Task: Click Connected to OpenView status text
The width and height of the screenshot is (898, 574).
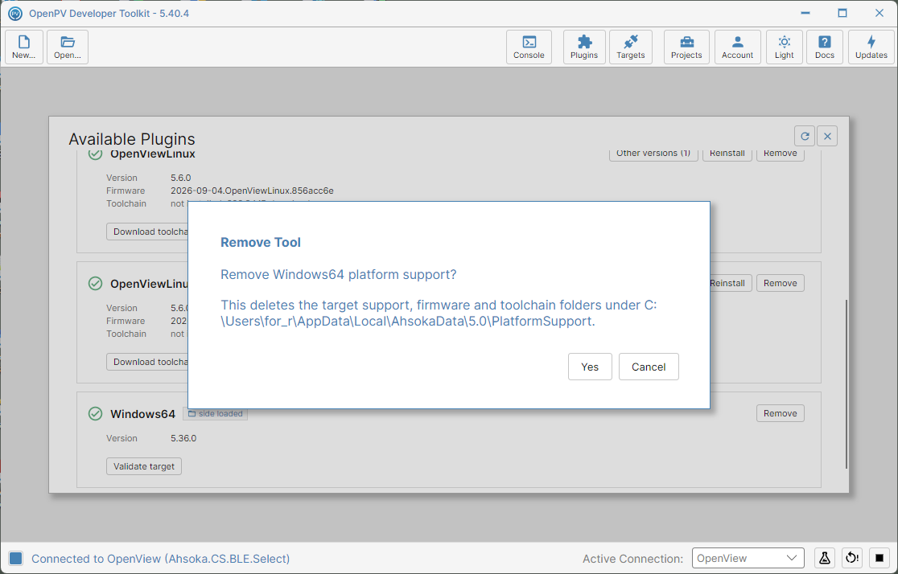Action: [160, 559]
